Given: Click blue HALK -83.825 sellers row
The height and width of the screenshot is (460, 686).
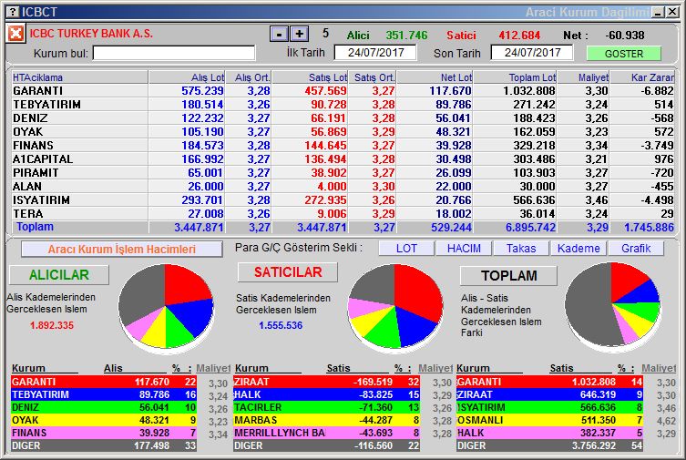Looking at the screenshot, I should (327, 394).
